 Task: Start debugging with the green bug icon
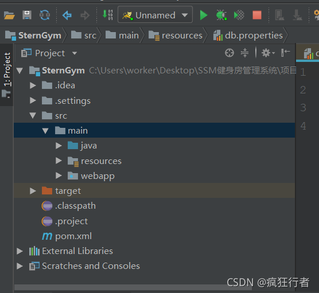tap(221, 15)
